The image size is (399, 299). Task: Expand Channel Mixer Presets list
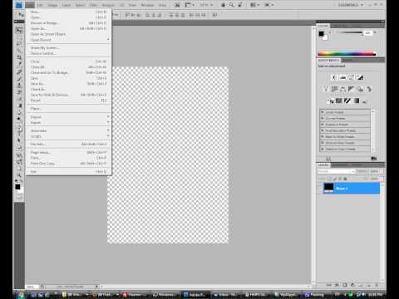(323, 143)
